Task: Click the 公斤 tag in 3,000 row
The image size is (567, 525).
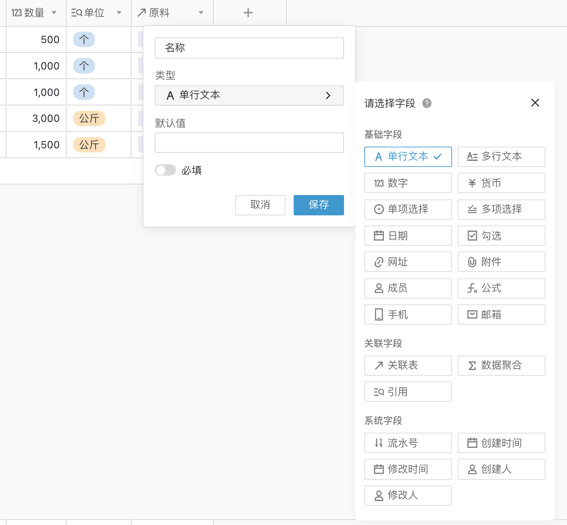Action: point(89,118)
